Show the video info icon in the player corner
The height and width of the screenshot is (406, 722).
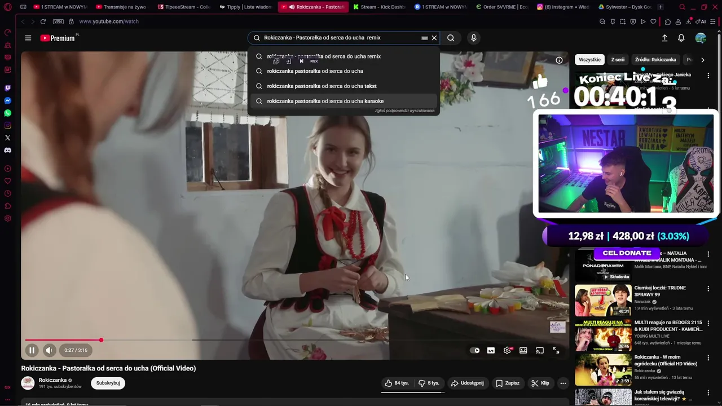pos(559,60)
